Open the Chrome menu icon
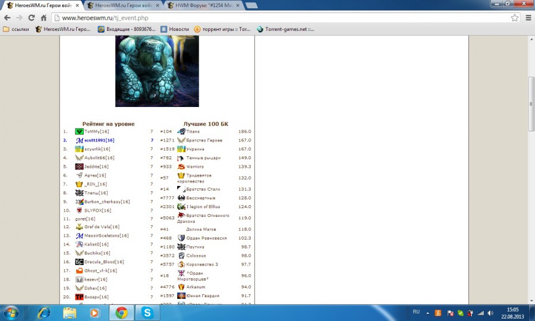The height and width of the screenshot is (321, 535). (x=528, y=18)
